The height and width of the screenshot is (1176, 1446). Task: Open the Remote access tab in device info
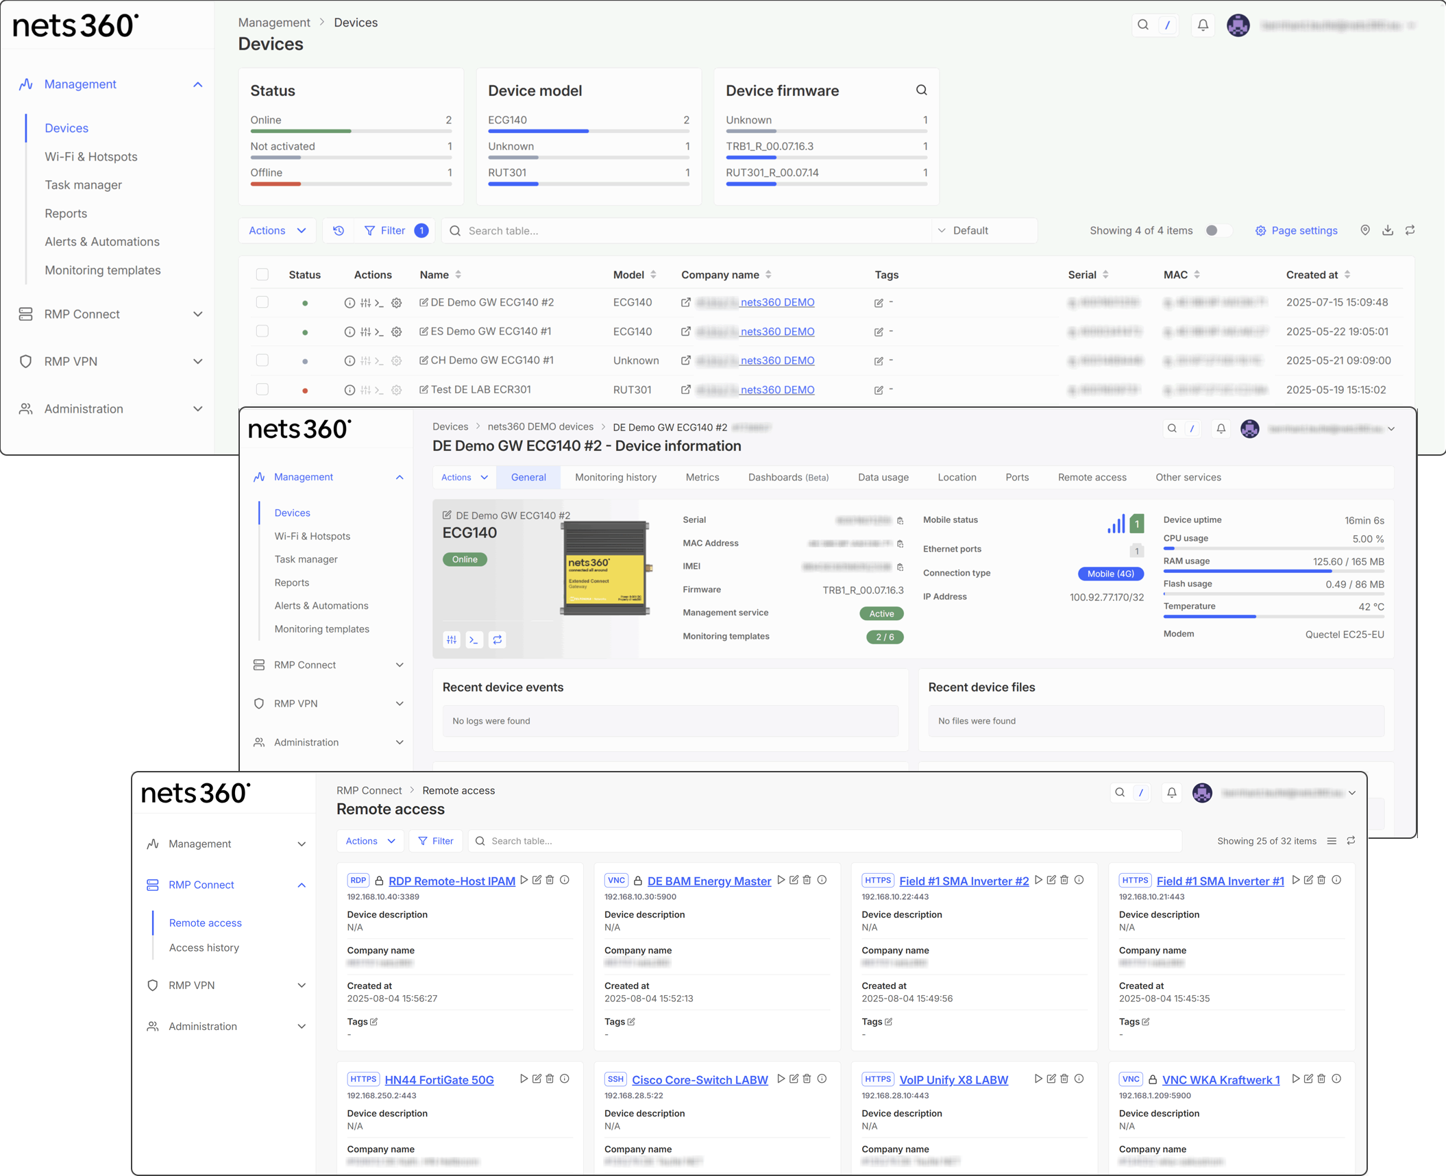point(1092,478)
